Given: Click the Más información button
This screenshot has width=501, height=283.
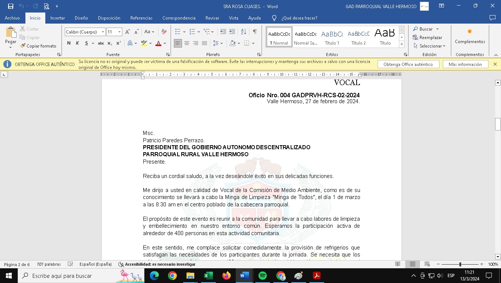Looking at the screenshot, I should (x=465, y=64).
